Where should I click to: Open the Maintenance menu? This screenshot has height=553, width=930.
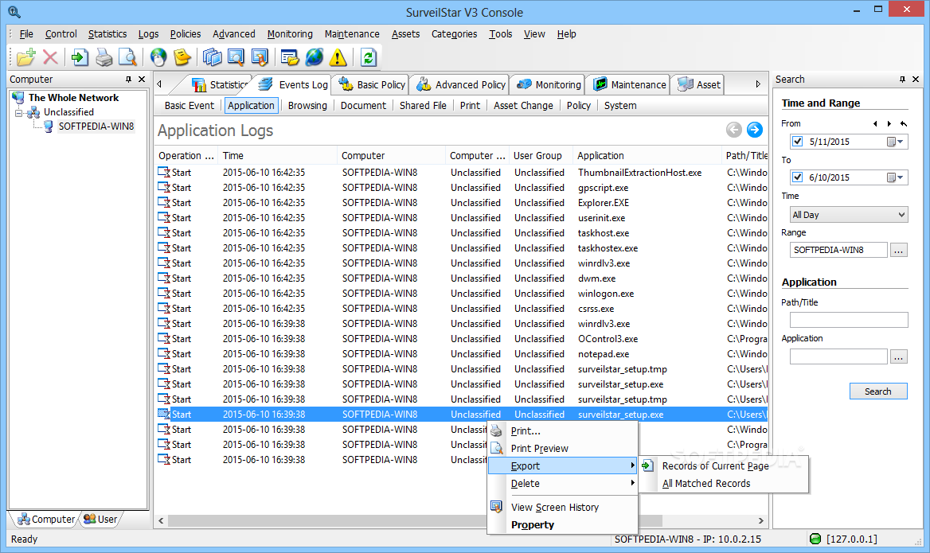point(352,33)
